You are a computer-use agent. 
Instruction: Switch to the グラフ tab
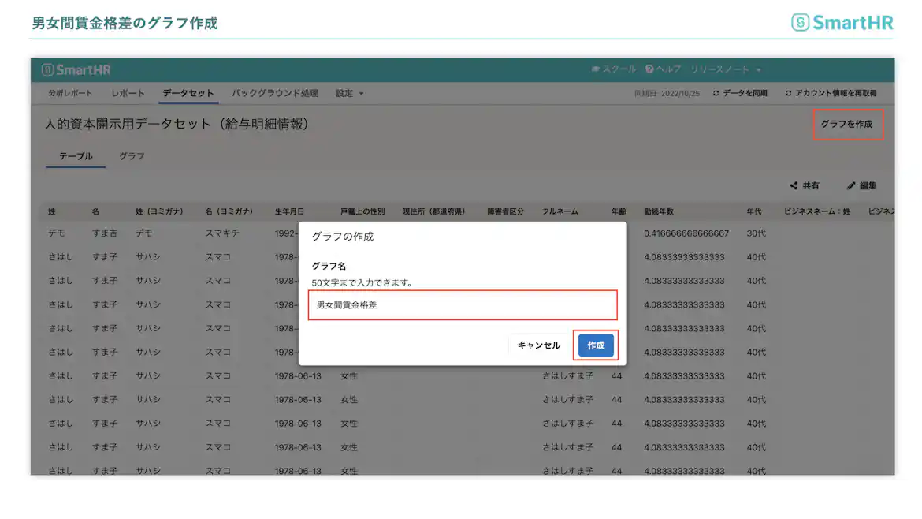click(x=131, y=156)
